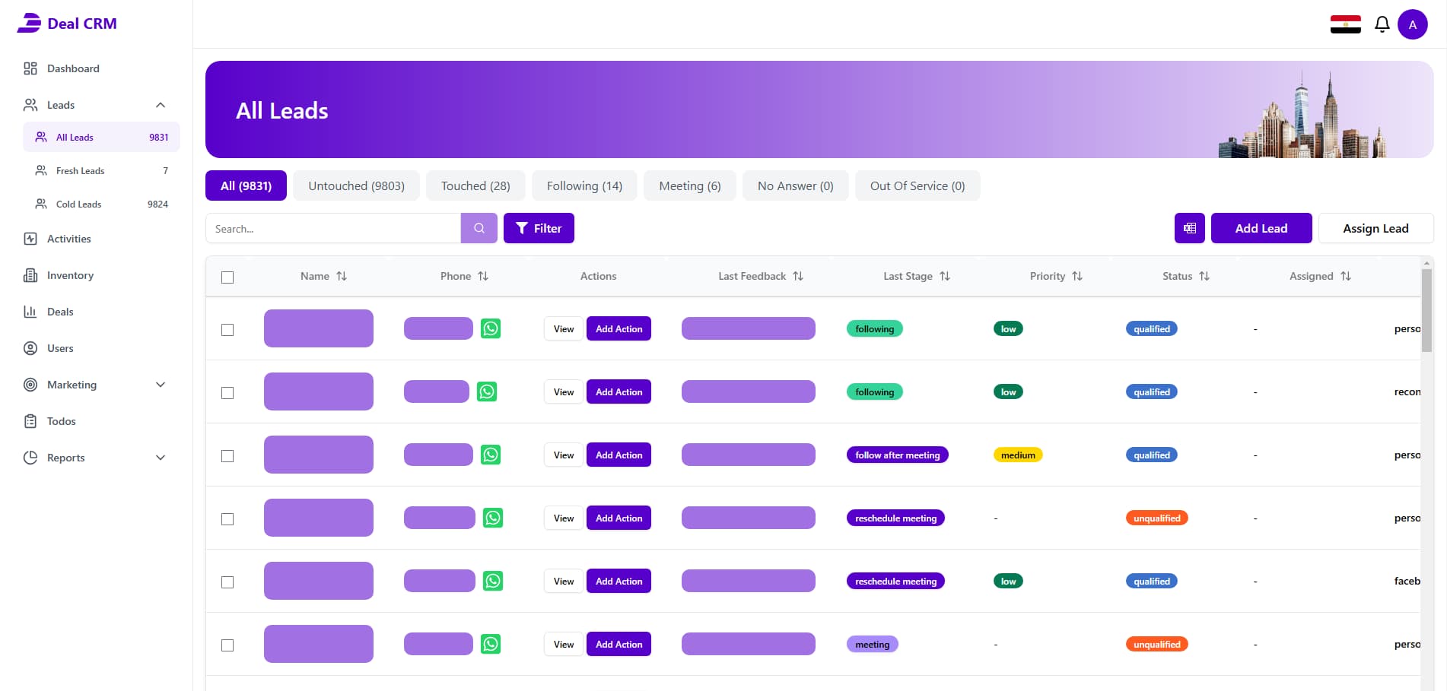Image resolution: width=1447 pixels, height=691 pixels.
Task: Add Action for the first following lead
Action: (x=619, y=328)
